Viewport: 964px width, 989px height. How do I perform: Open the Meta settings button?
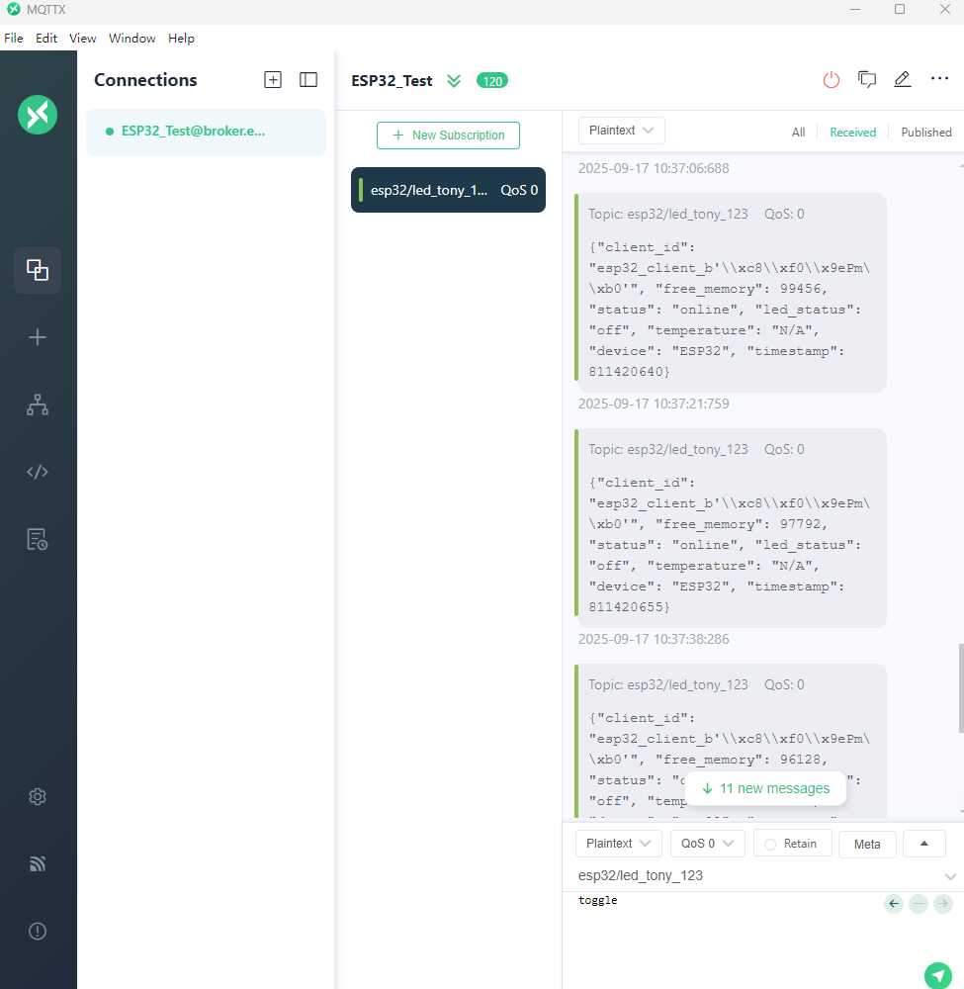(867, 844)
